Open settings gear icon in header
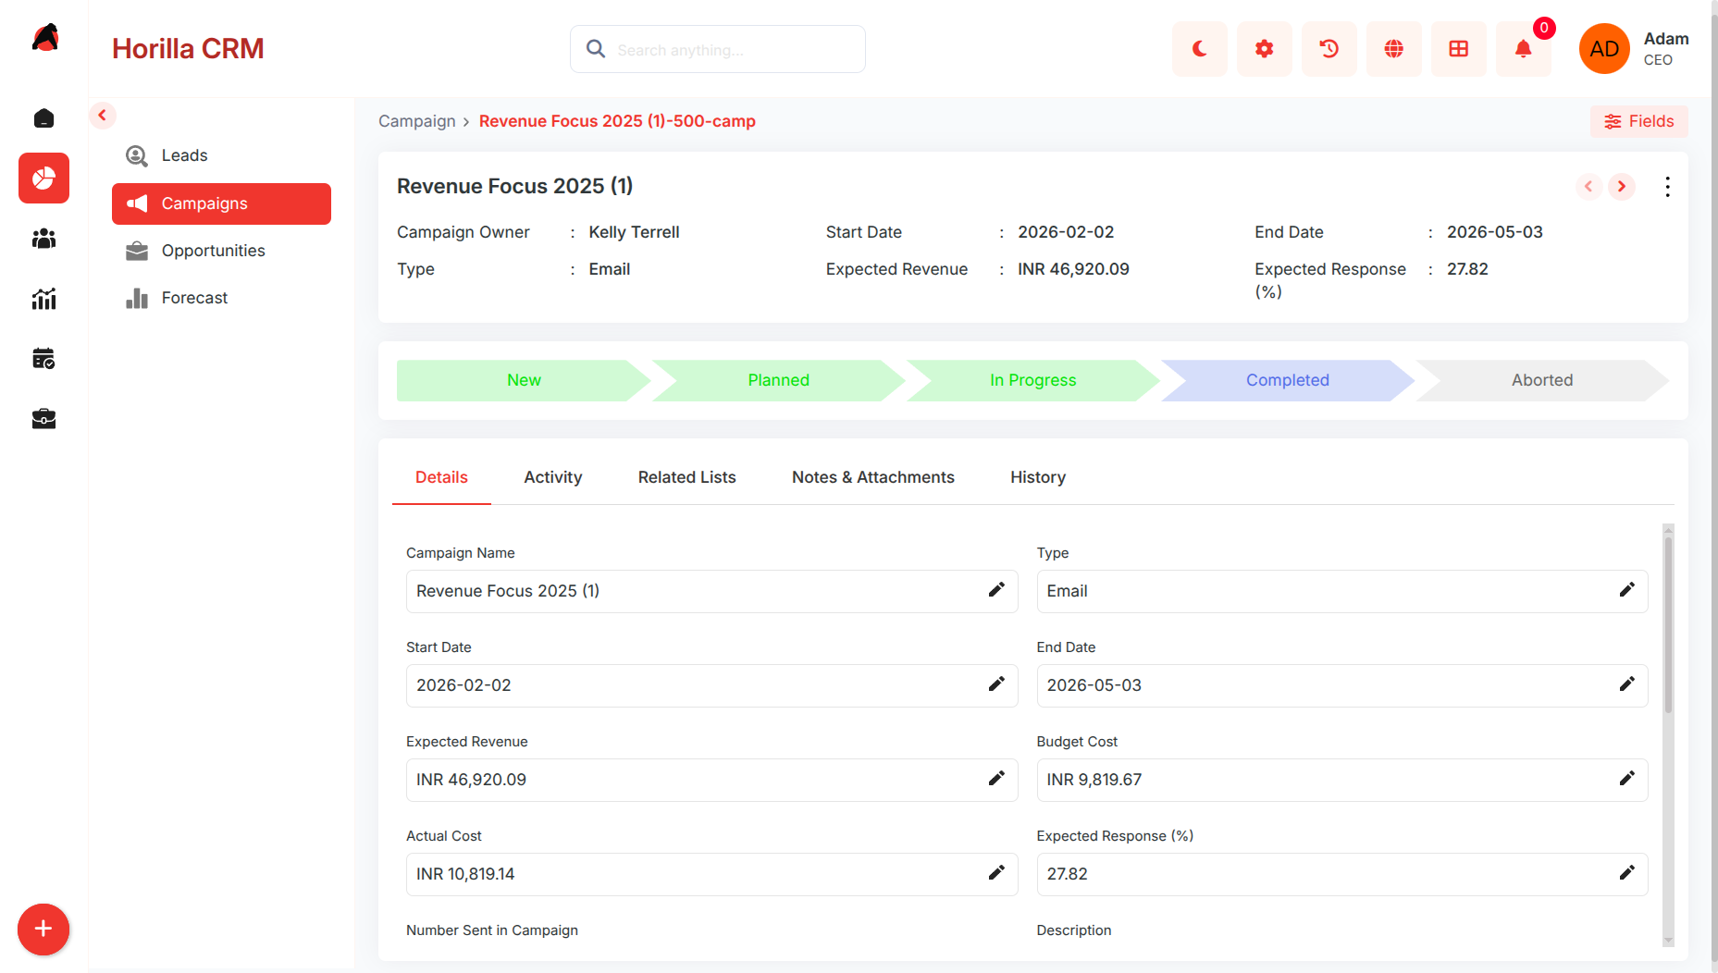This screenshot has width=1718, height=973. [1265, 49]
